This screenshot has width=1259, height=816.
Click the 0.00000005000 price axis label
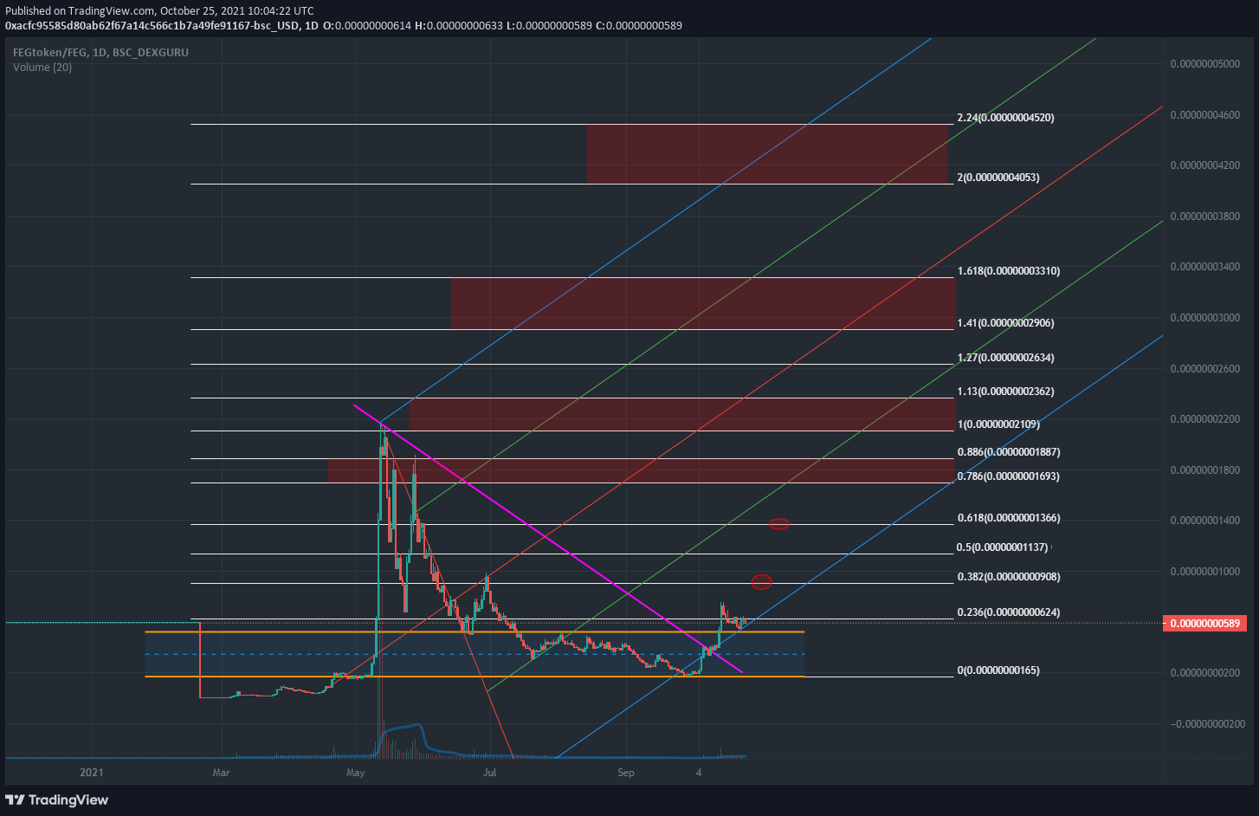[1205, 64]
